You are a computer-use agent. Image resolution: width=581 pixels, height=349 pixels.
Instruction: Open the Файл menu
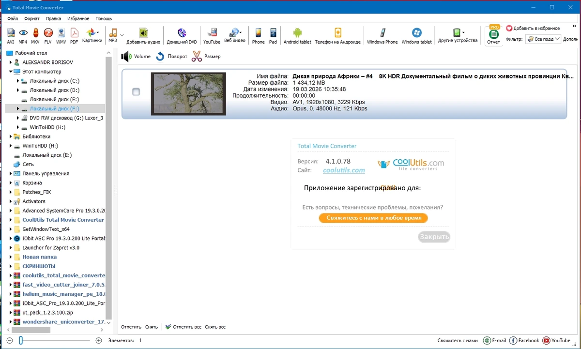pos(13,18)
